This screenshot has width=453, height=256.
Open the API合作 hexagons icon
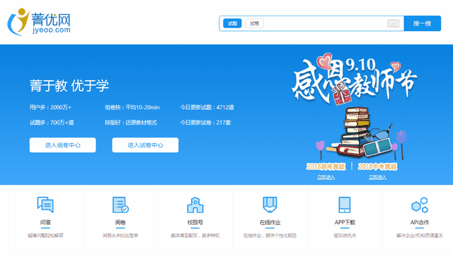tap(420, 204)
